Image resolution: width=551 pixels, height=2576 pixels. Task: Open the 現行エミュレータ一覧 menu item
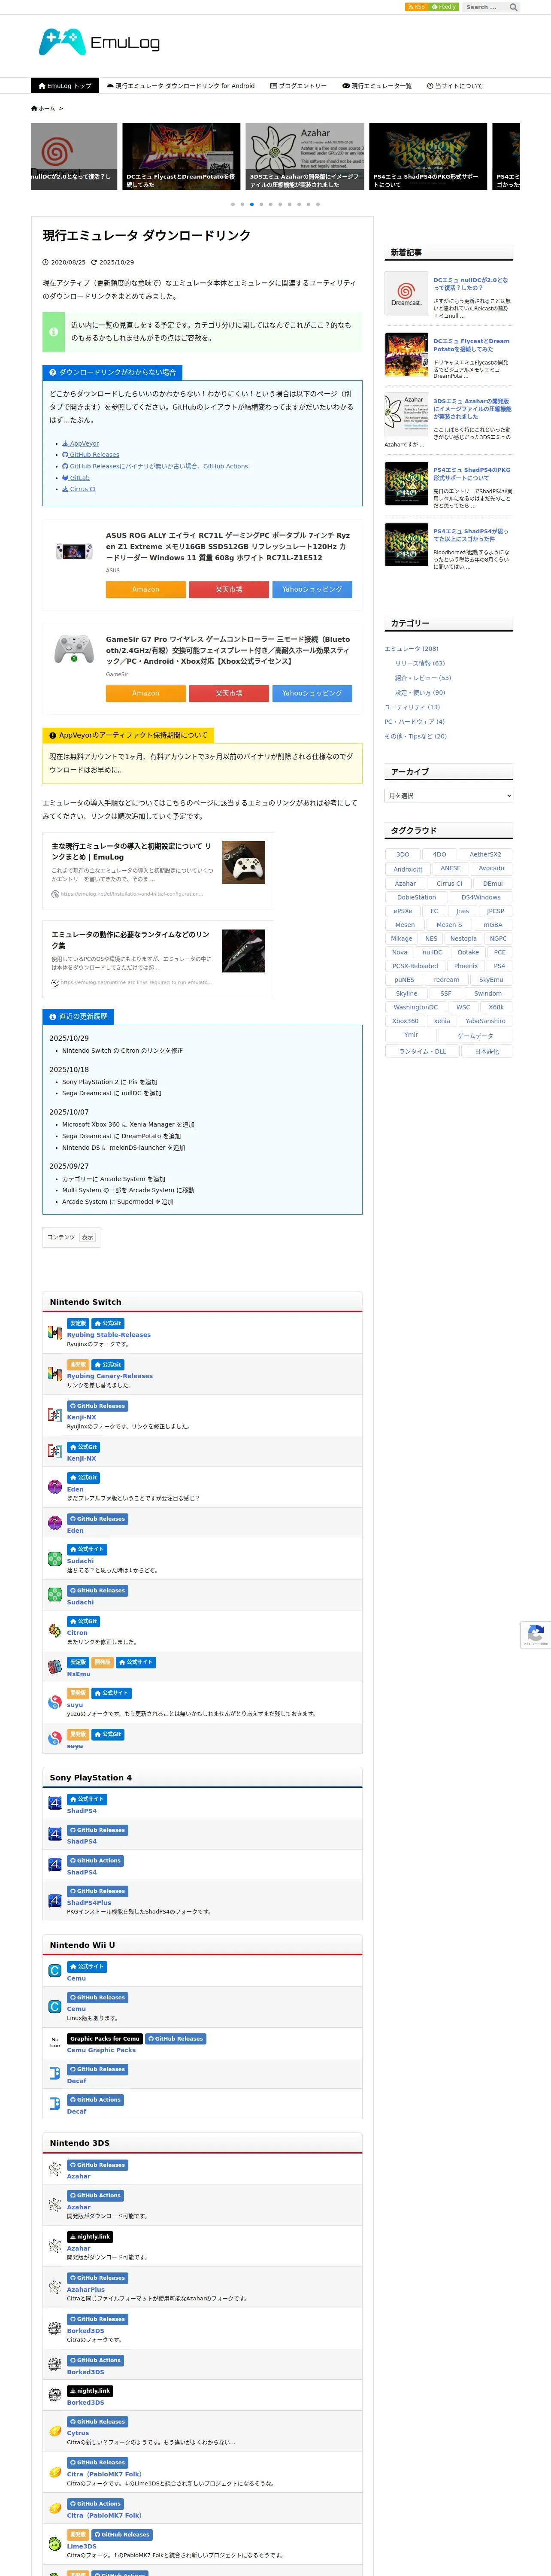377,86
